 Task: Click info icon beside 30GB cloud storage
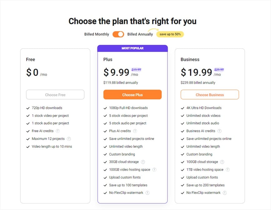pyautogui.click(x=143, y=162)
